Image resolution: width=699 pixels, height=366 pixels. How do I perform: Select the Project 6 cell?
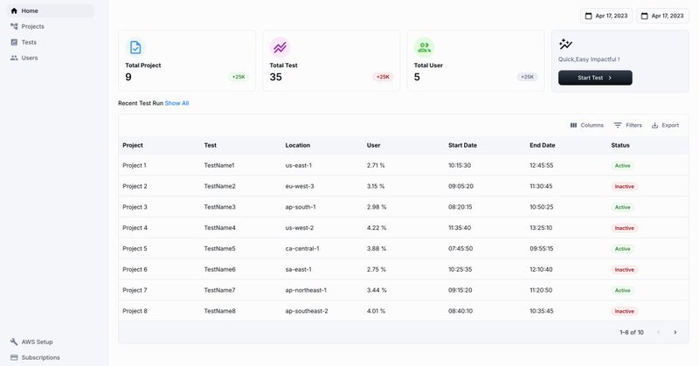pos(135,269)
